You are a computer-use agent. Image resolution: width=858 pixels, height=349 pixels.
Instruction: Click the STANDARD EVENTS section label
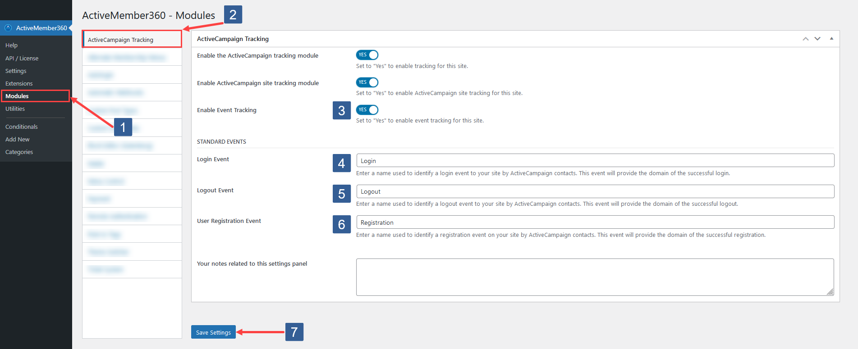(x=221, y=141)
